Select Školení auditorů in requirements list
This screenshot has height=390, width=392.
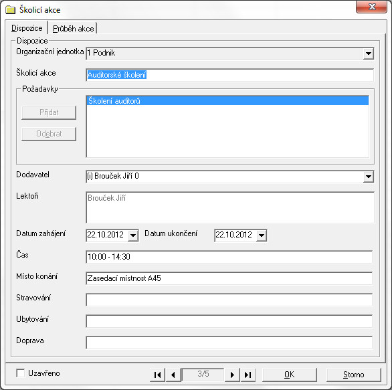pyautogui.click(x=227, y=100)
